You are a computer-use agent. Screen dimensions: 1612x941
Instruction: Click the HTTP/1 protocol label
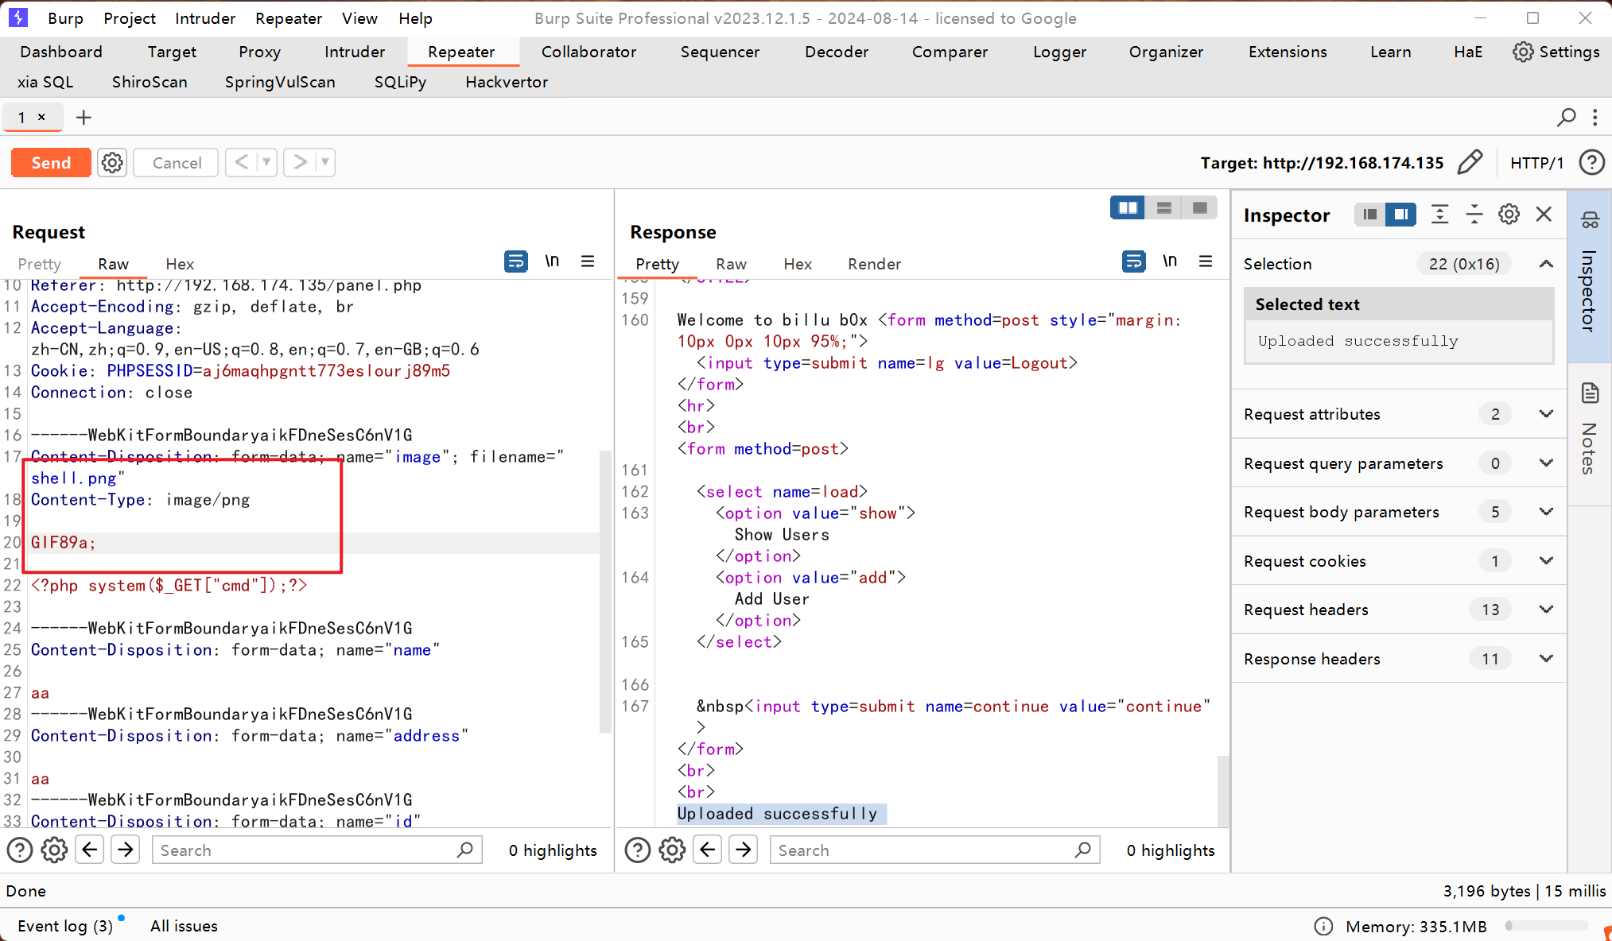(1536, 163)
